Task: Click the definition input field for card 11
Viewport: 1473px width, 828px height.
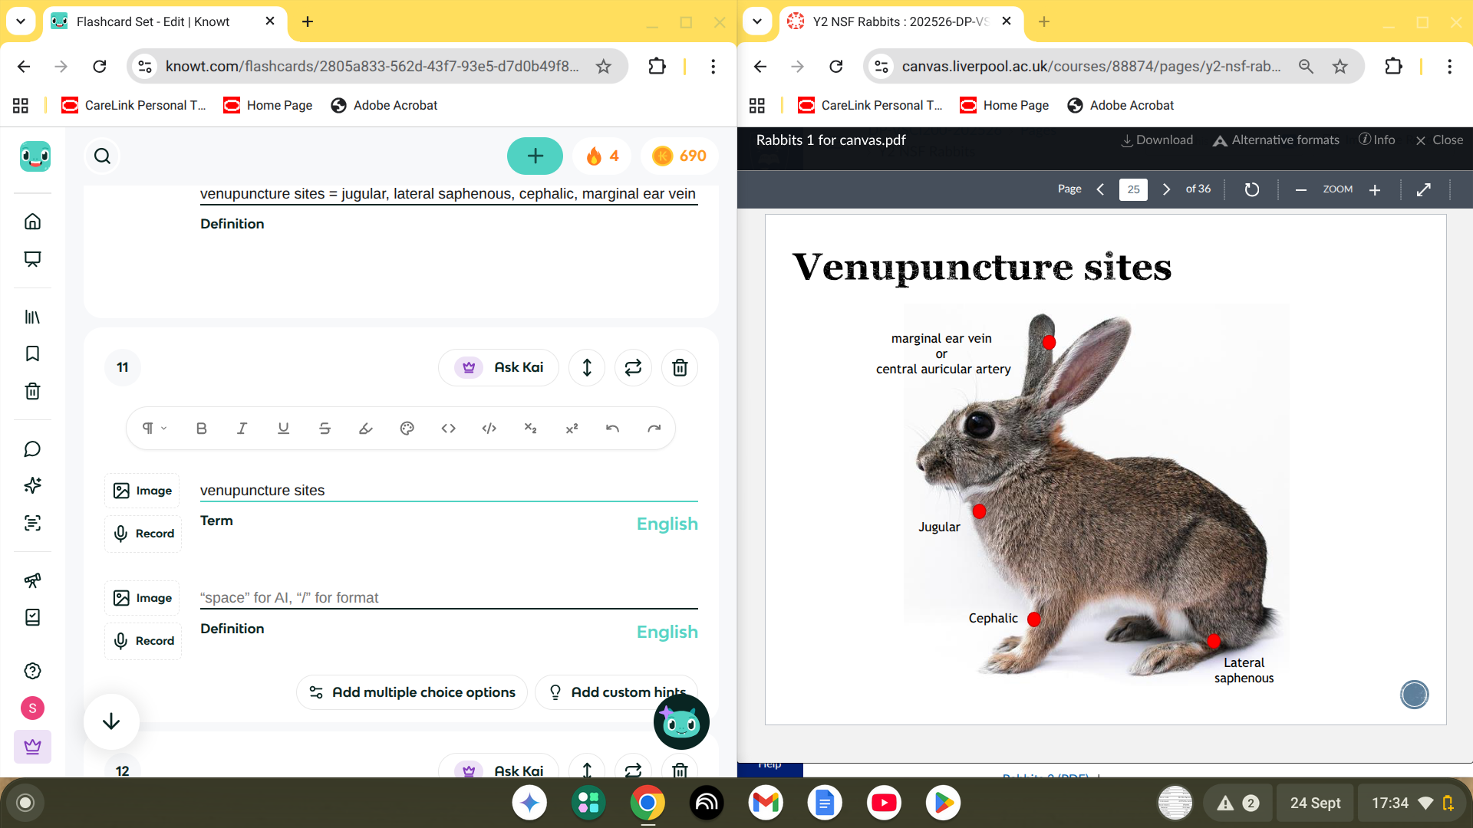Action: [449, 597]
